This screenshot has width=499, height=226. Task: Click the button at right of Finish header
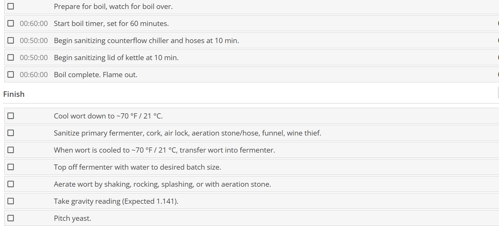[x=498, y=93]
